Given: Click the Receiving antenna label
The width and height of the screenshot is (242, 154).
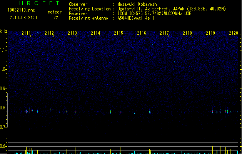Looking at the screenshot, I should (x=88, y=18).
